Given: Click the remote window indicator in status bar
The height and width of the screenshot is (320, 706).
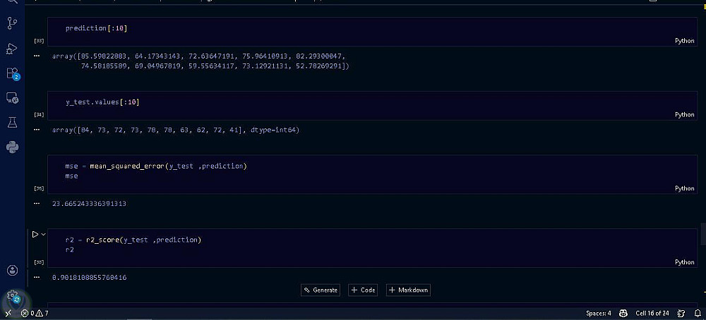Looking at the screenshot, I should click(8, 313).
